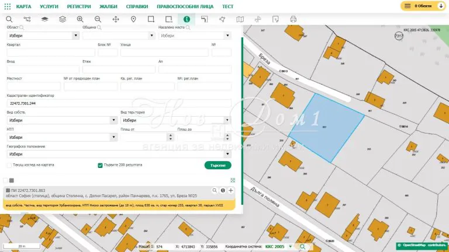Click the search magnifier tool in toolbar
The width and height of the screenshot is (449, 252).
9,19
